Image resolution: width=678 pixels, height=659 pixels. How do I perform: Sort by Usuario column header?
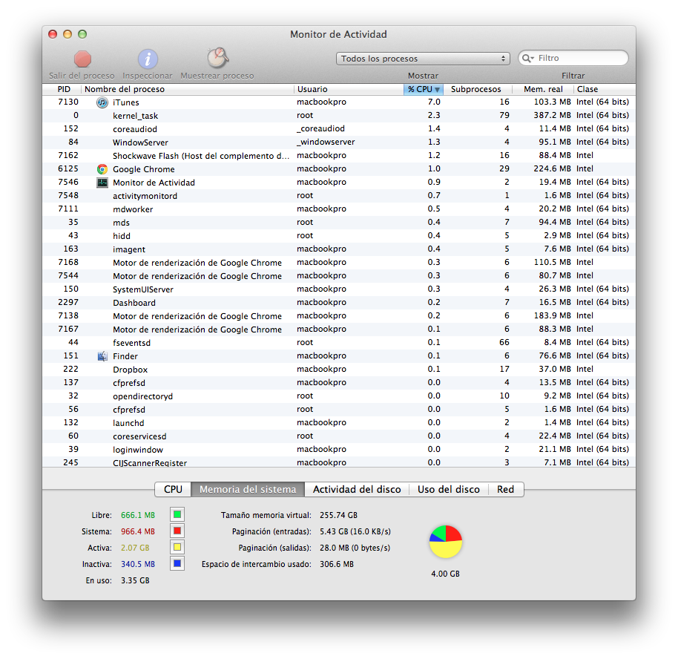(349, 89)
